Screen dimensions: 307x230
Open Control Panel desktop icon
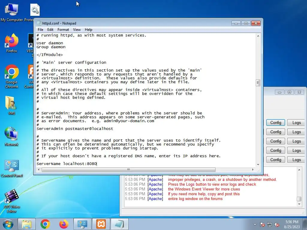[x=12, y=169]
